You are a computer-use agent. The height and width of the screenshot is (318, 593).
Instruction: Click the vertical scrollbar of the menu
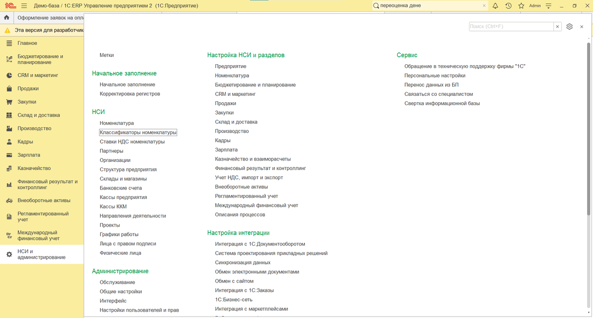[588, 128]
